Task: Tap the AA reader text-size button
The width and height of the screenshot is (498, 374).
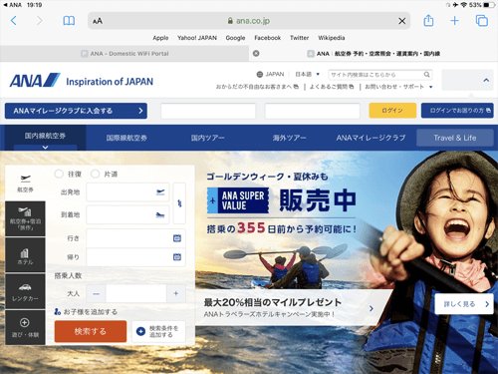Action: [x=98, y=21]
